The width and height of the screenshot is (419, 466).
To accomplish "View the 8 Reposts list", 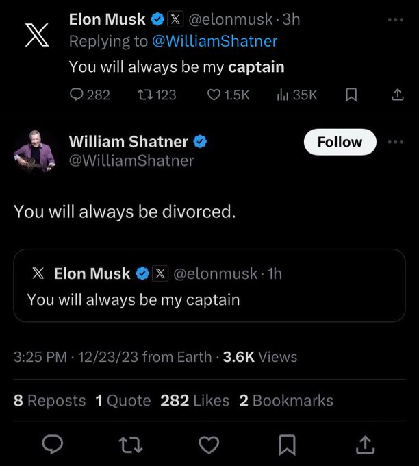I will 49,400.
